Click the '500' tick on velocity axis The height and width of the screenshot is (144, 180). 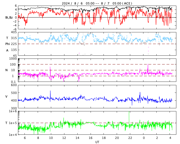(x=14, y=93)
